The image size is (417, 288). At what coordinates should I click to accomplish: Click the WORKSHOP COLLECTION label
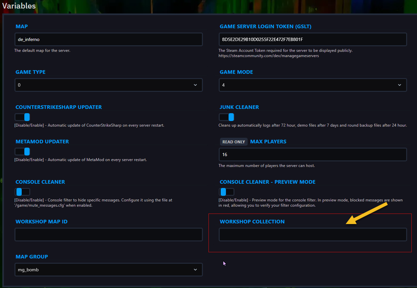(252, 222)
